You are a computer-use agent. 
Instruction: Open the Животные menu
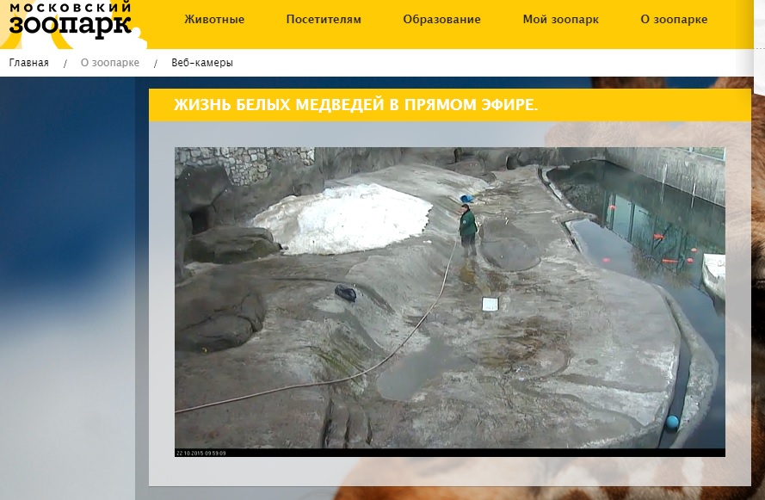point(215,20)
